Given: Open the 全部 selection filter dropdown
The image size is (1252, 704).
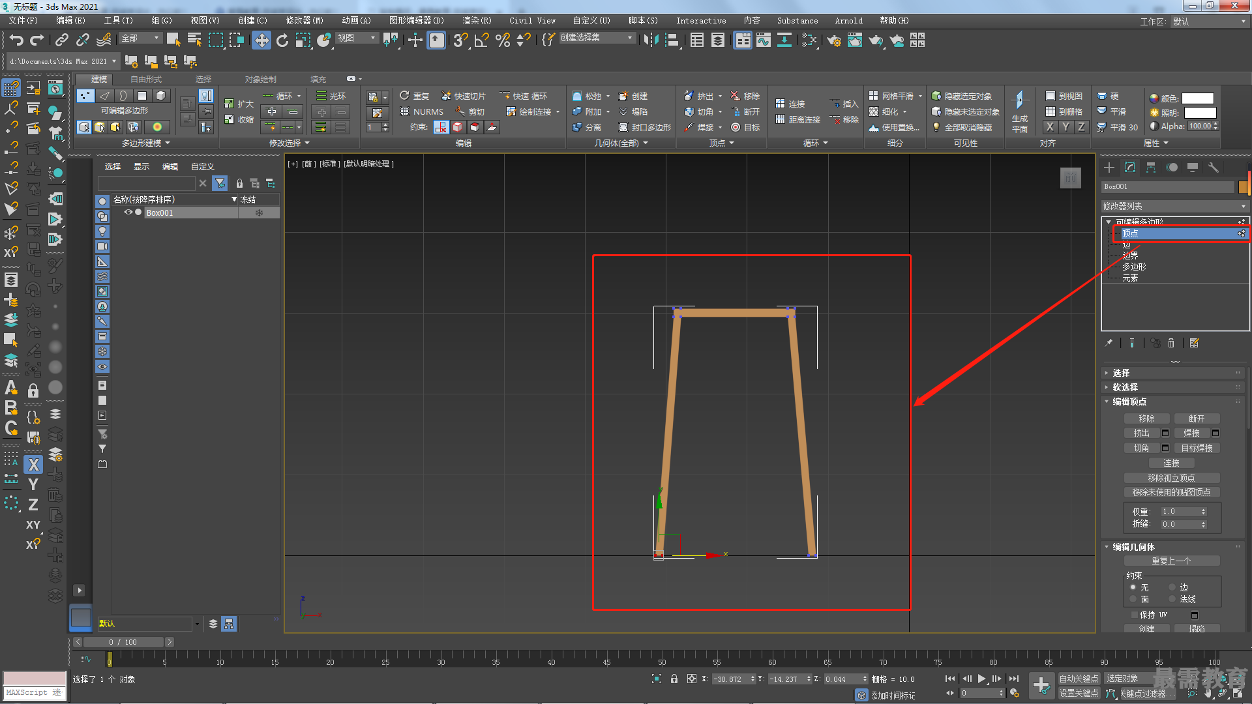Looking at the screenshot, I should tap(140, 38).
